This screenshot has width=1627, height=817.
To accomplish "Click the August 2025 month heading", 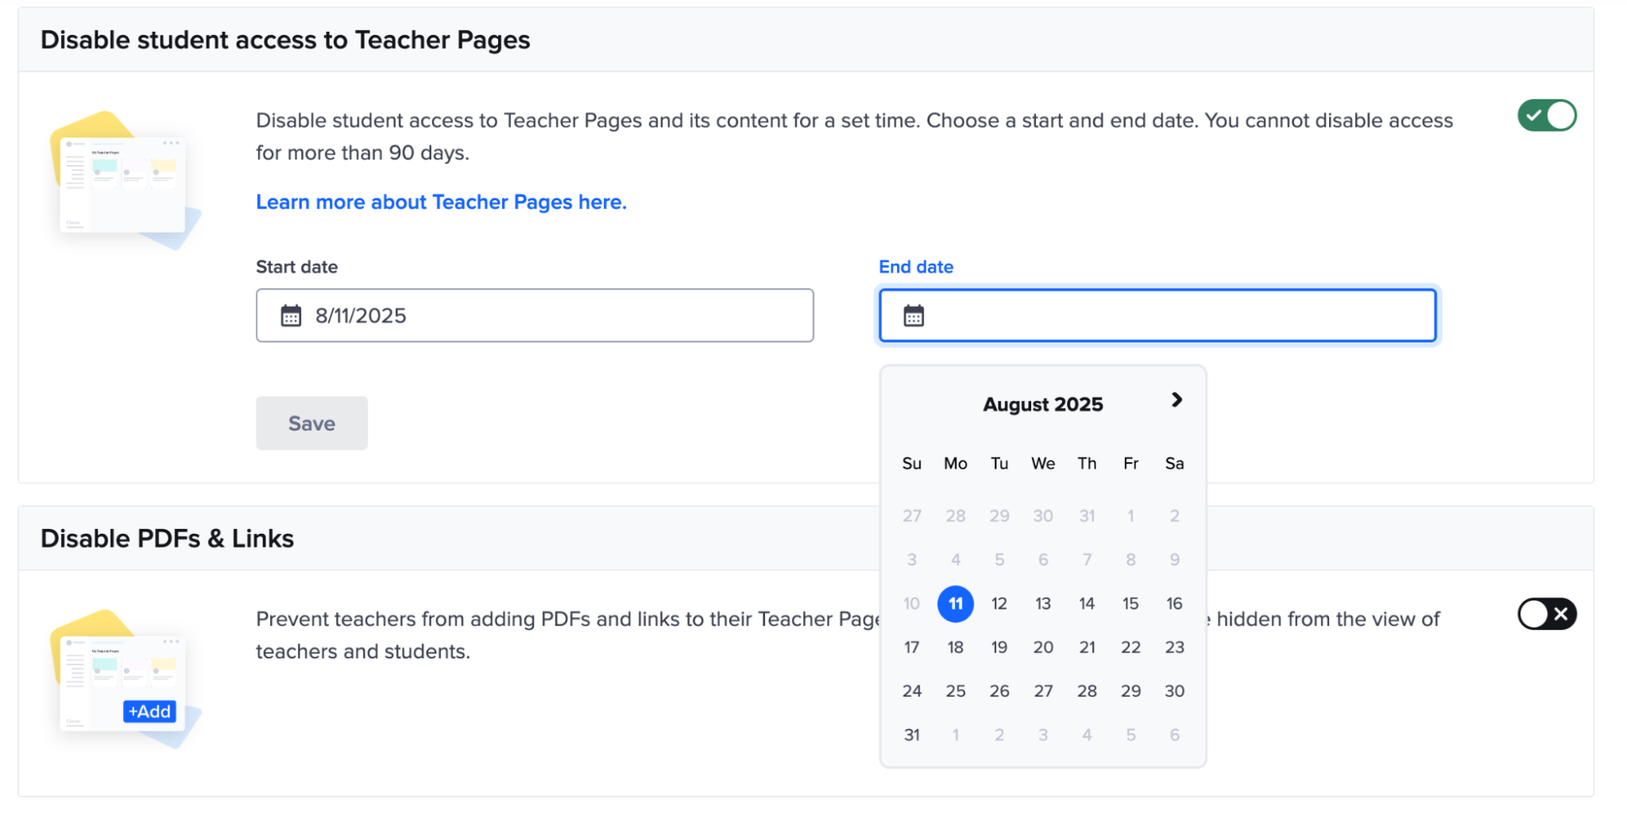I will pyautogui.click(x=1043, y=404).
